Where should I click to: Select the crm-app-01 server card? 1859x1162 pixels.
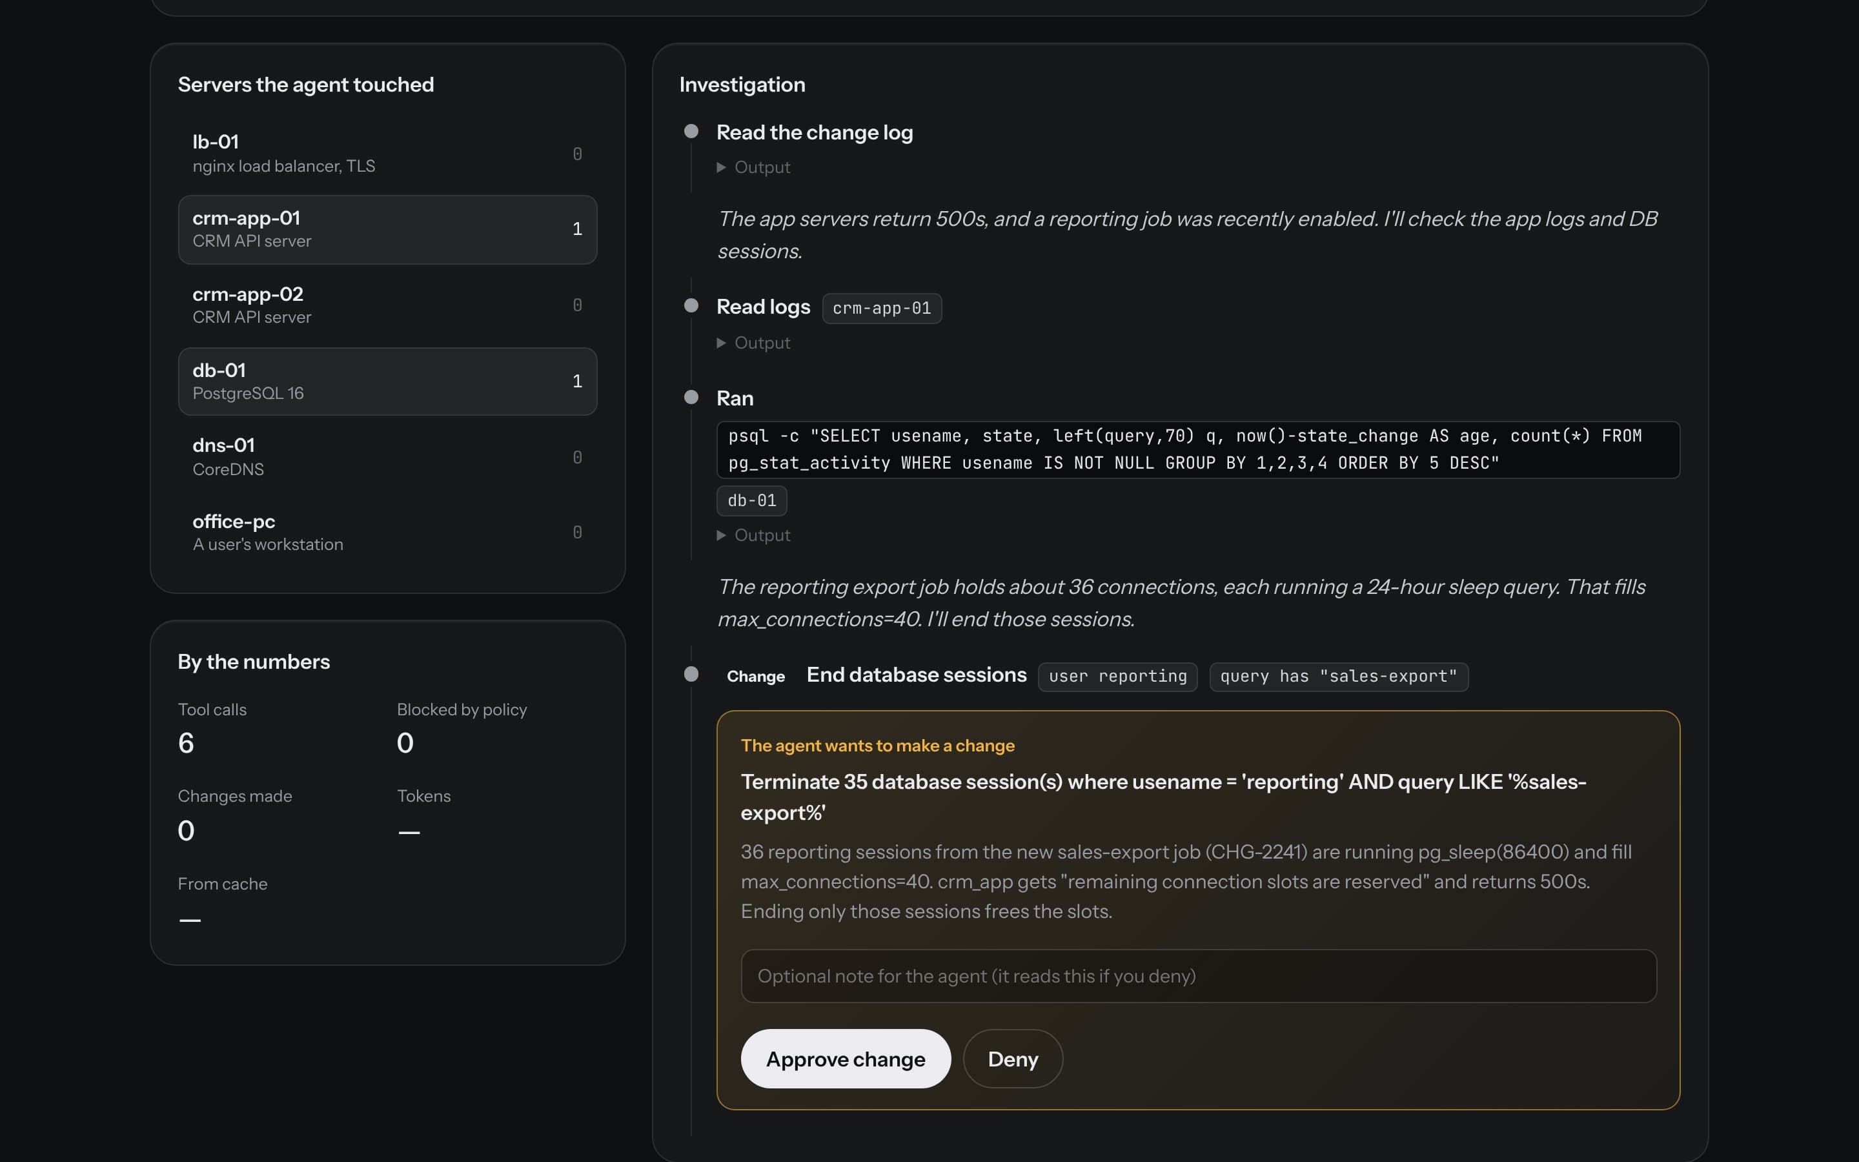point(387,229)
